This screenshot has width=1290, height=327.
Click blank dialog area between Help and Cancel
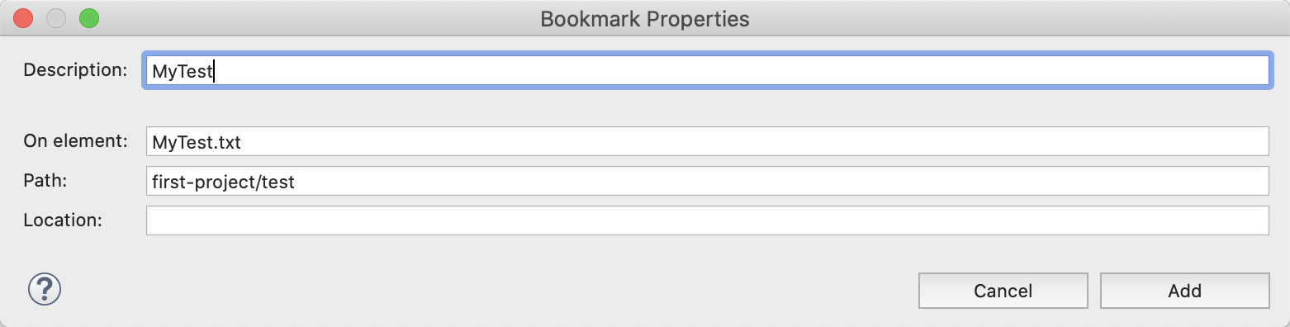coord(487,290)
